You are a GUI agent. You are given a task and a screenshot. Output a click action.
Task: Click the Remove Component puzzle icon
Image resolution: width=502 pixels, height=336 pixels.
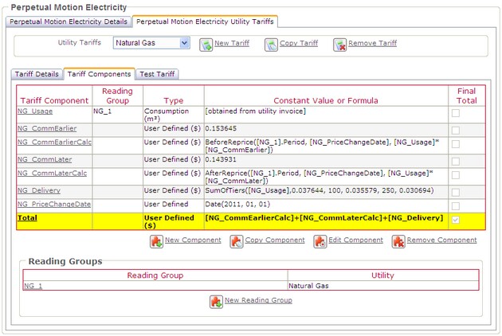[398, 241]
